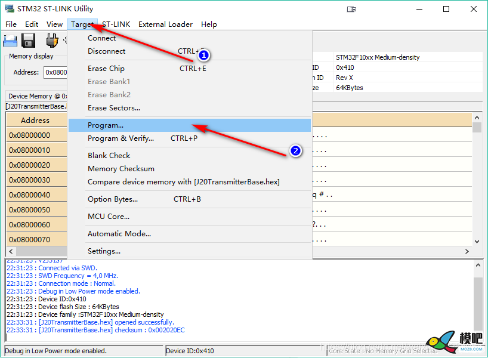Viewport: 488px width, 358px height.
Task: Open MCU Core... menu entry
Action: 190,217
